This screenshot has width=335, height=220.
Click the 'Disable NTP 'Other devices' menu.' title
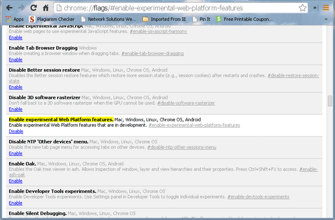point(49,142)
